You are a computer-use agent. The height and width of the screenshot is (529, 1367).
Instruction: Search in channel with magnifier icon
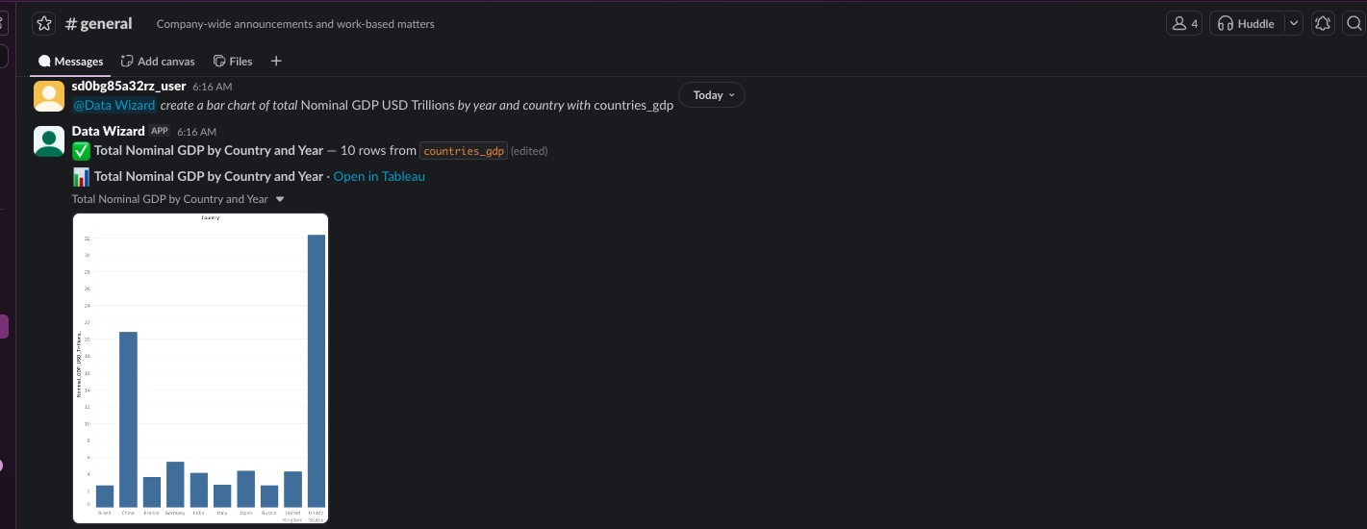(1354, 24)
